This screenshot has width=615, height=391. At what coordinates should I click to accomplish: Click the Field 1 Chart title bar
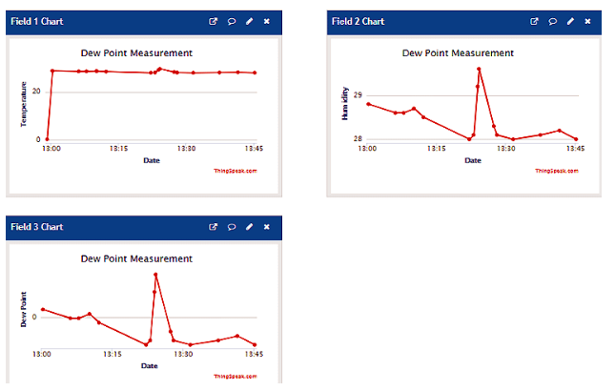[95, 21]
